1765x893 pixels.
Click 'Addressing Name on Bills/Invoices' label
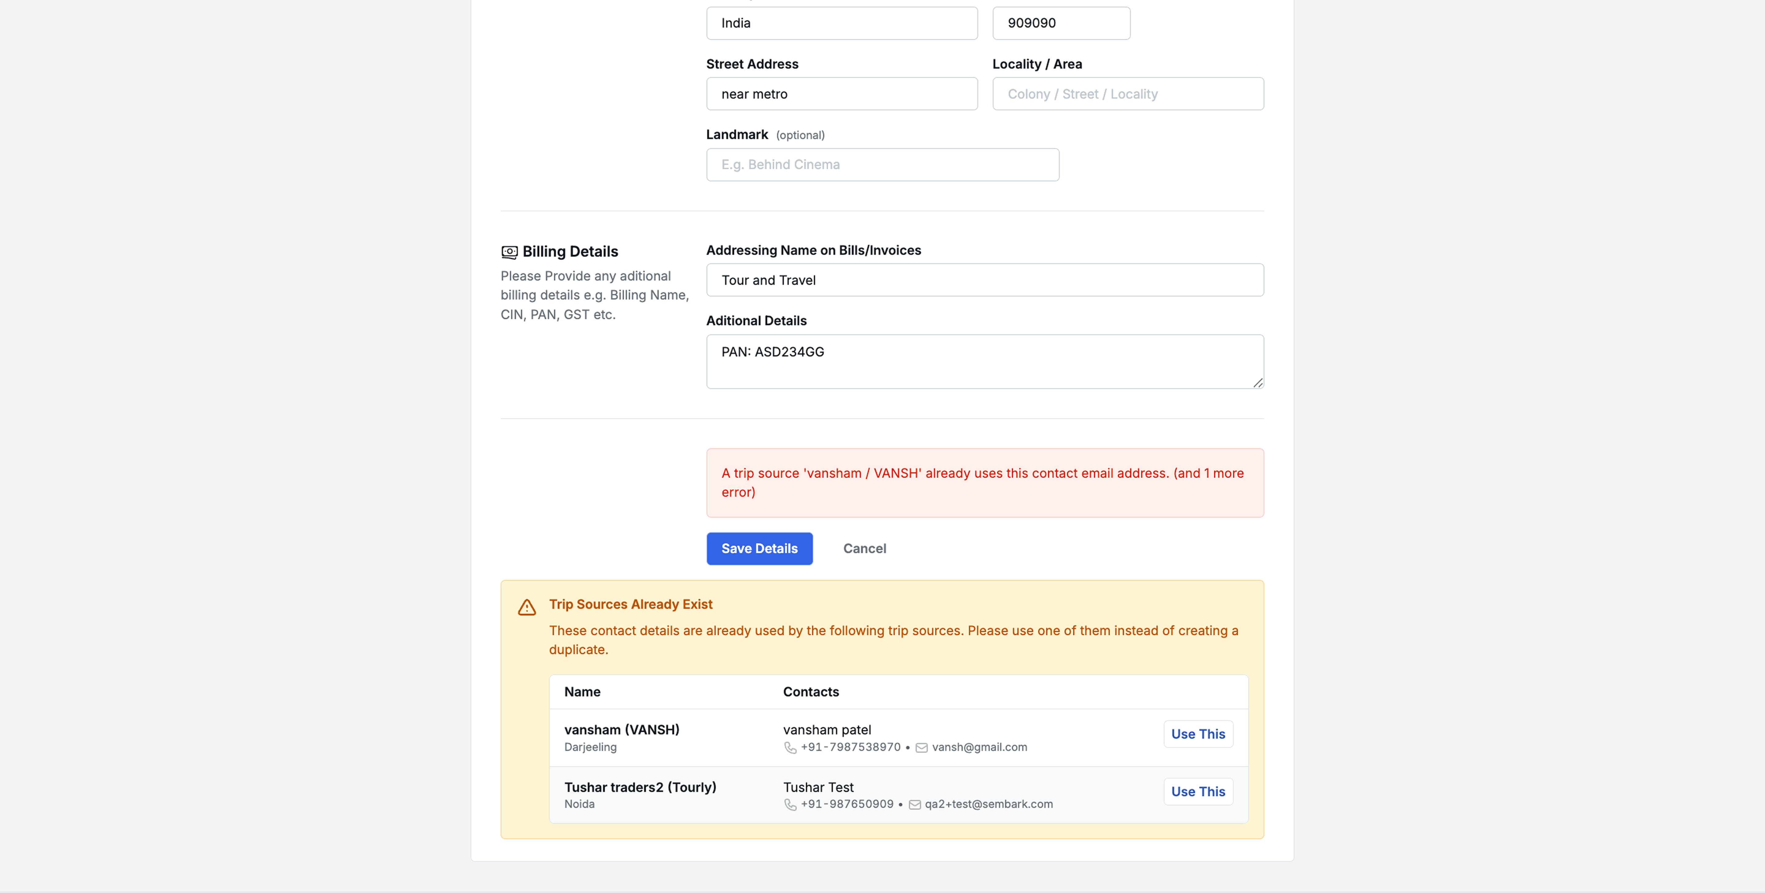click(813, 250)
